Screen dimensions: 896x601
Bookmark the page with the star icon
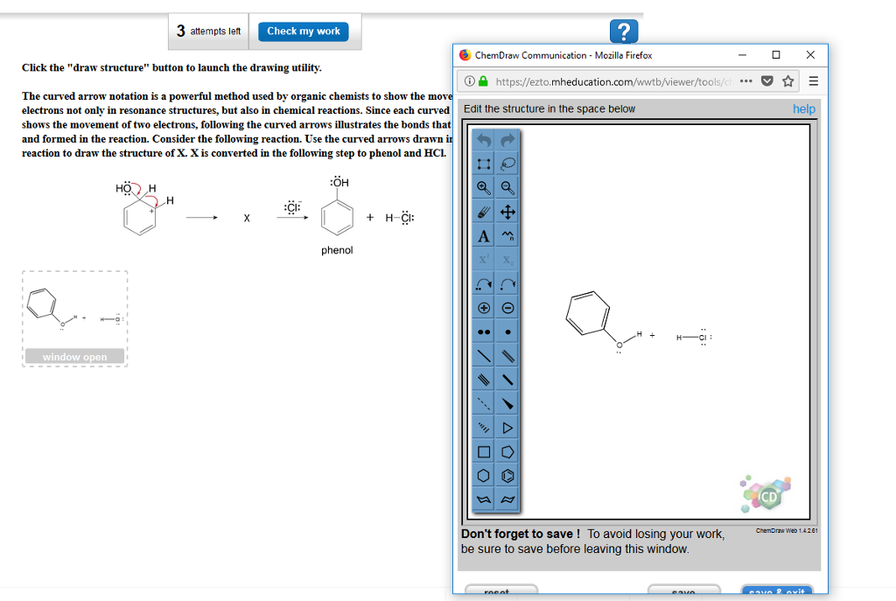tap(787, 80)
